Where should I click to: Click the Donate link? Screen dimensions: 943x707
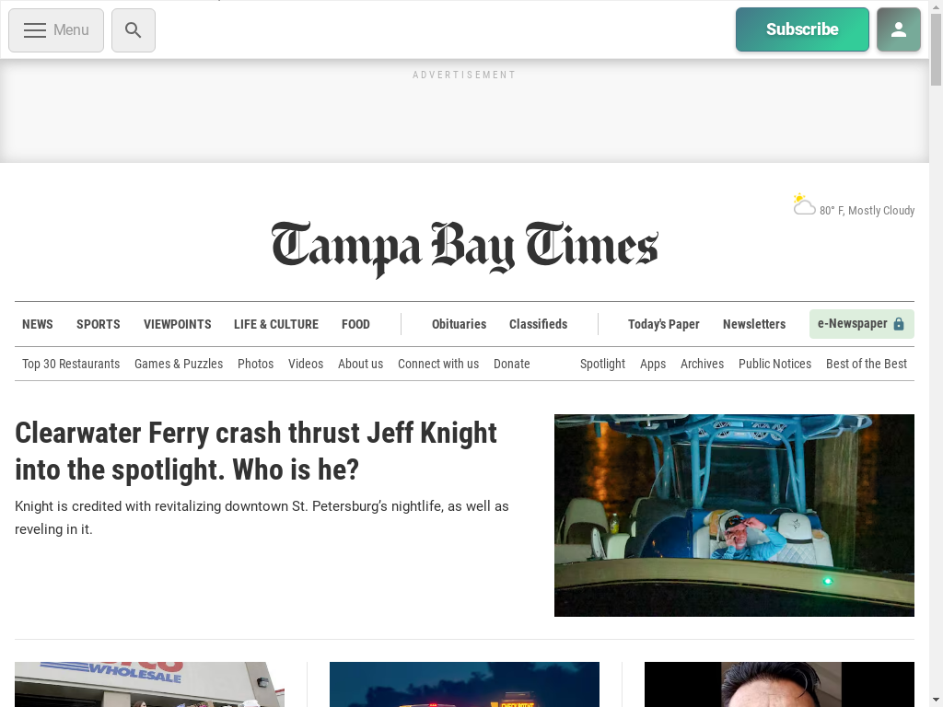tap(512, 364)
